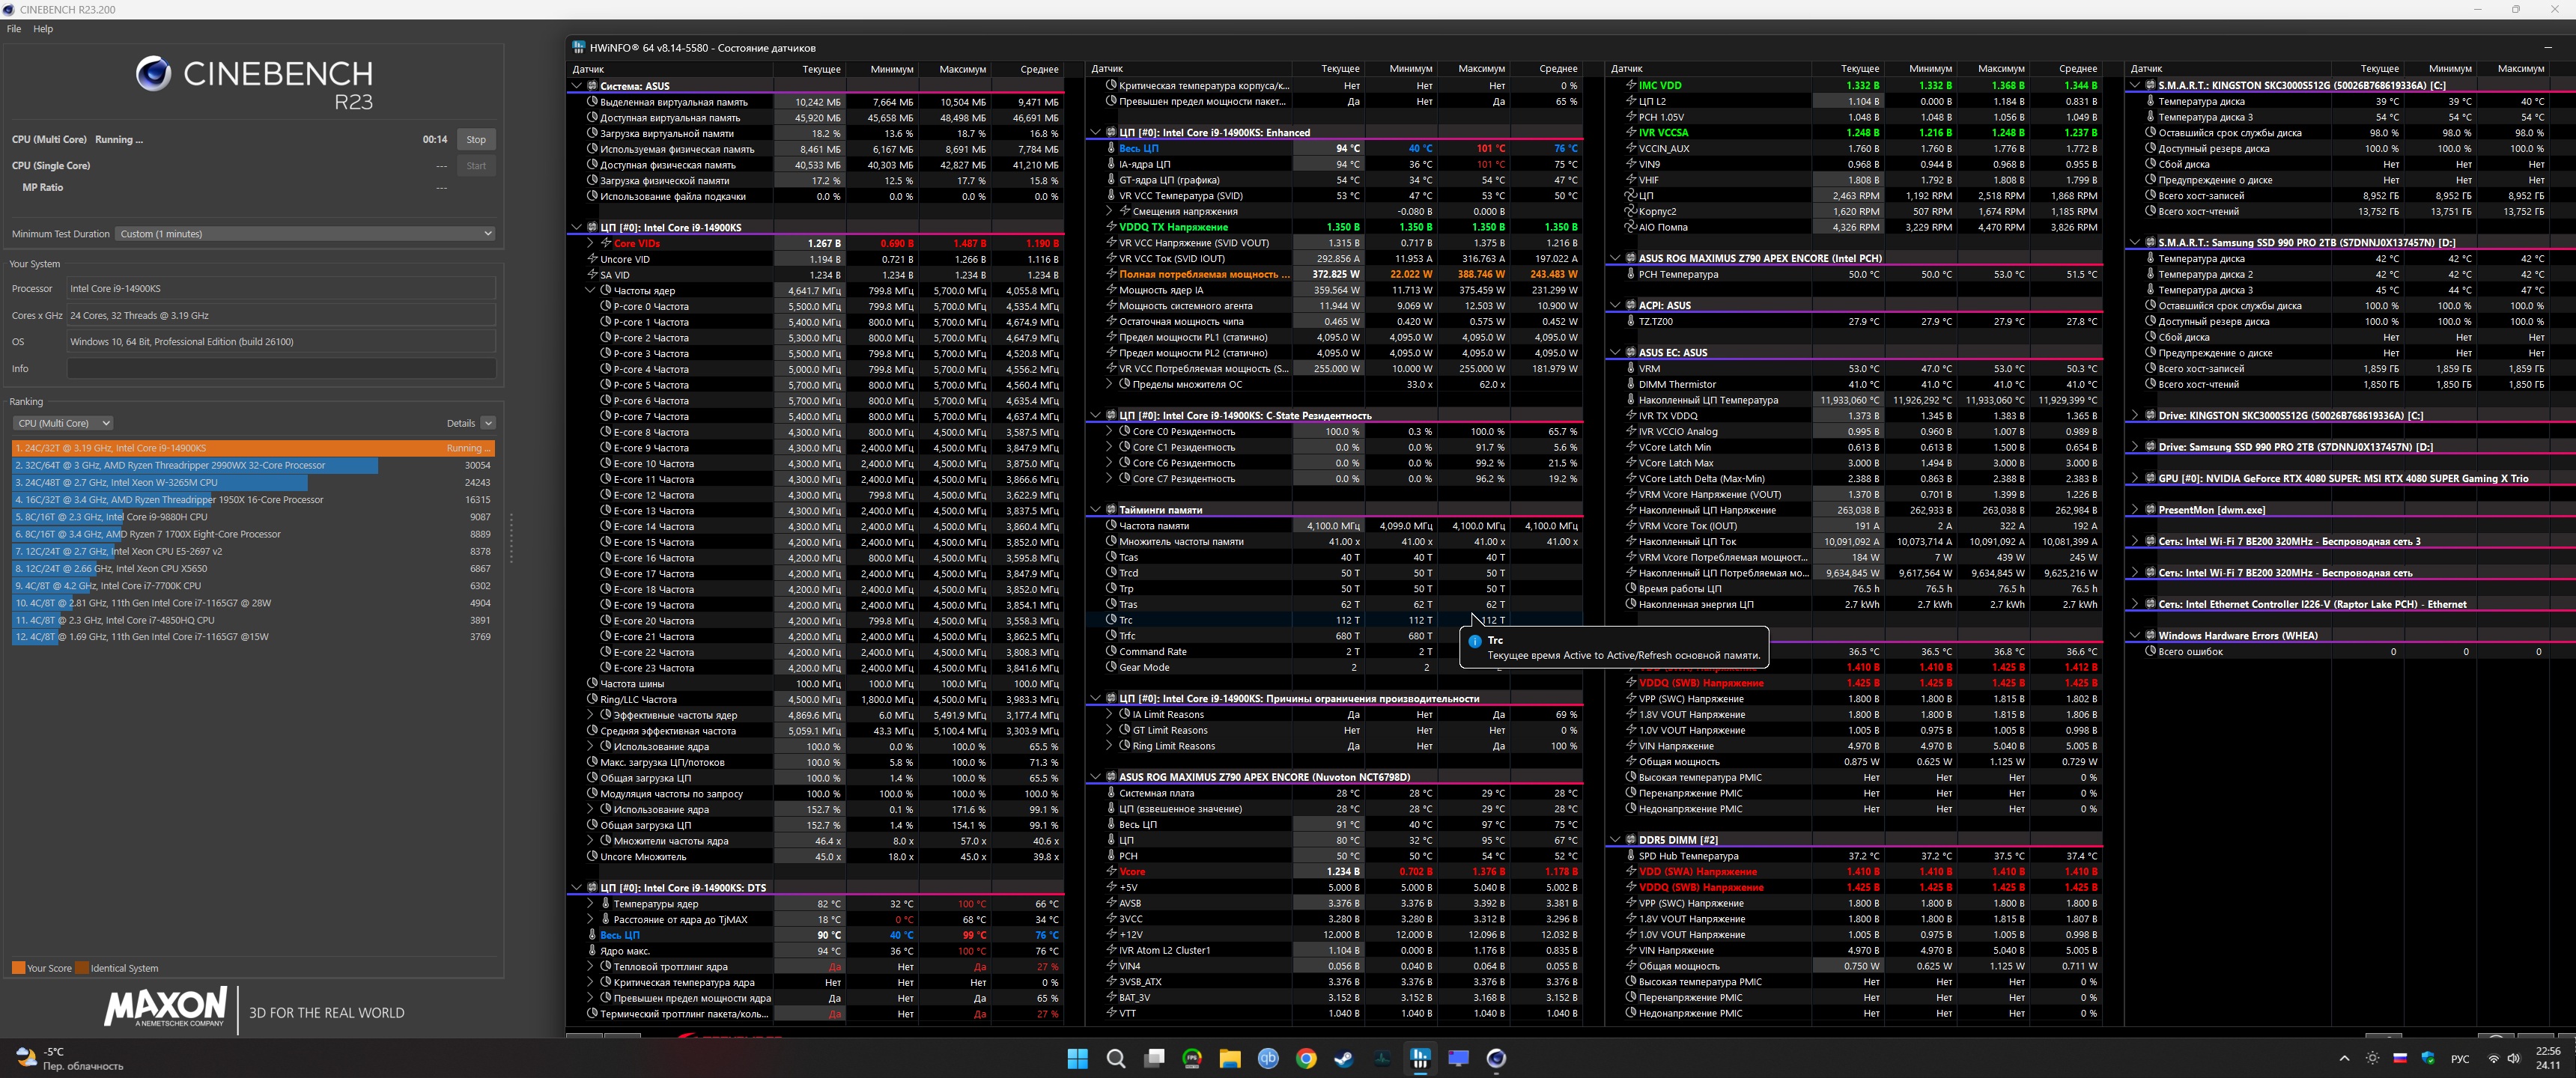Image resolution: width=2576 pixels, height=1078 pixels.
Task: Launch qBittorrent from the taskbar
Action: pyautogui.click(x=1268, y=1058)
